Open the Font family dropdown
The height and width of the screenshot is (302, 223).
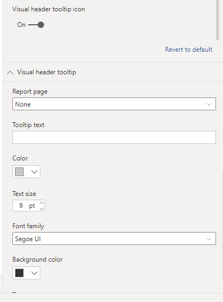pos(114,238)
